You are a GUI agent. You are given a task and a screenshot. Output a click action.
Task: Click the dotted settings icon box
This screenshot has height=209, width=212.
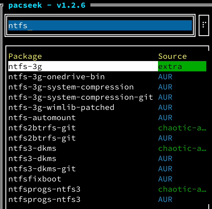[204, 25]
